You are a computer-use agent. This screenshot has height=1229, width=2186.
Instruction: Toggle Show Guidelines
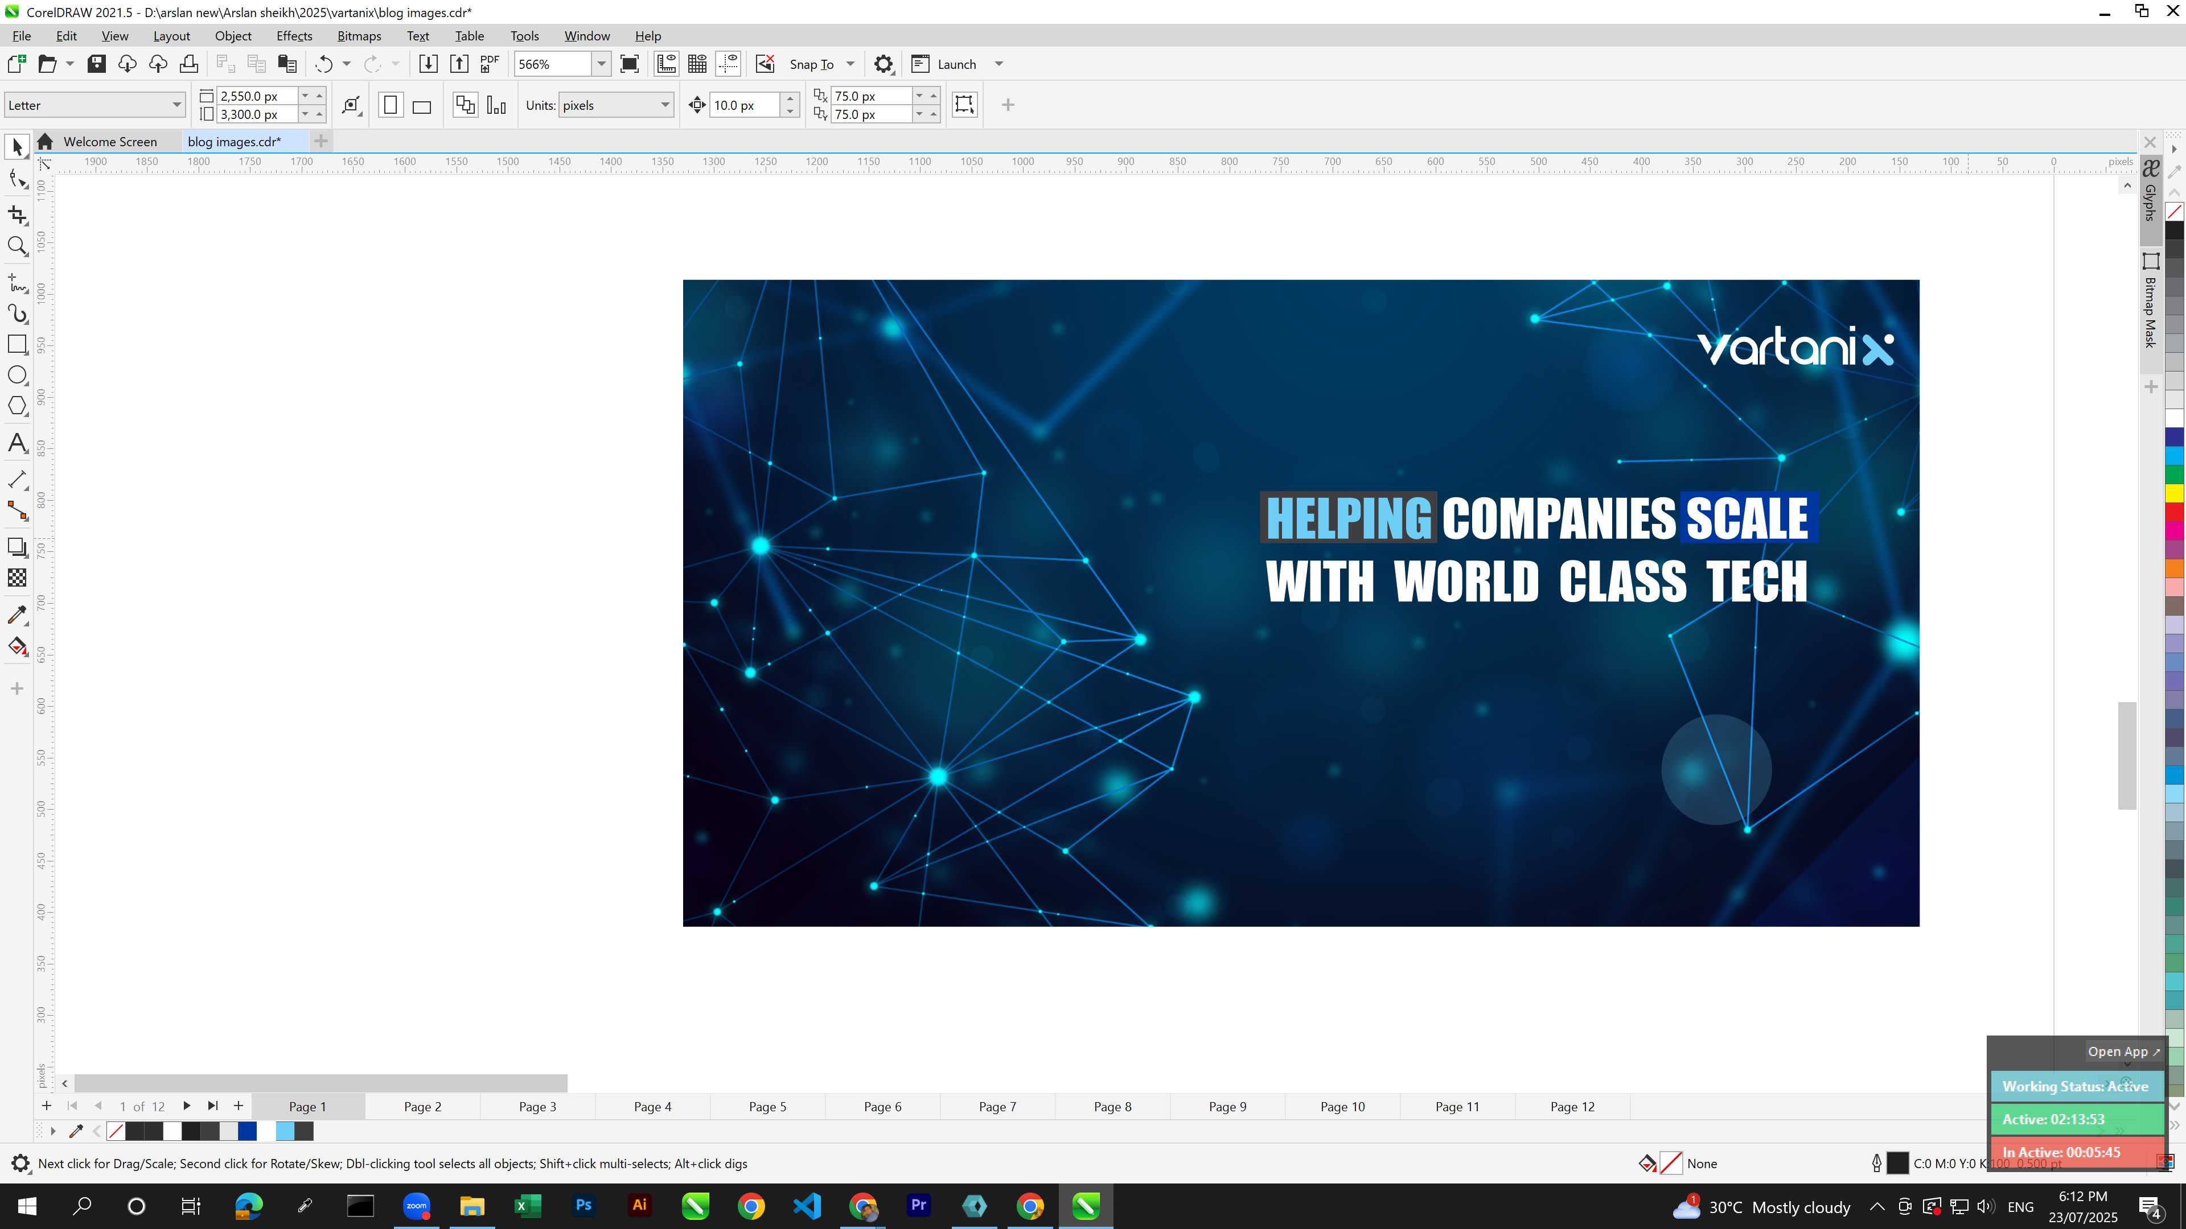[x=728, y=64]
